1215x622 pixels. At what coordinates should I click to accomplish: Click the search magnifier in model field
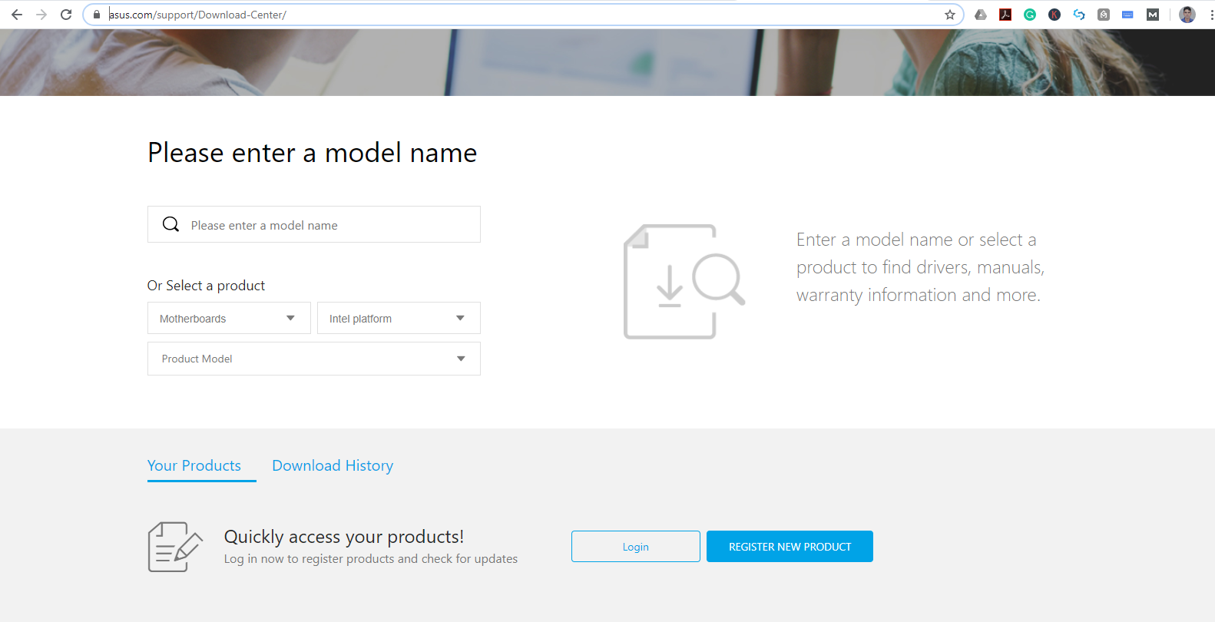pos(170,224)
